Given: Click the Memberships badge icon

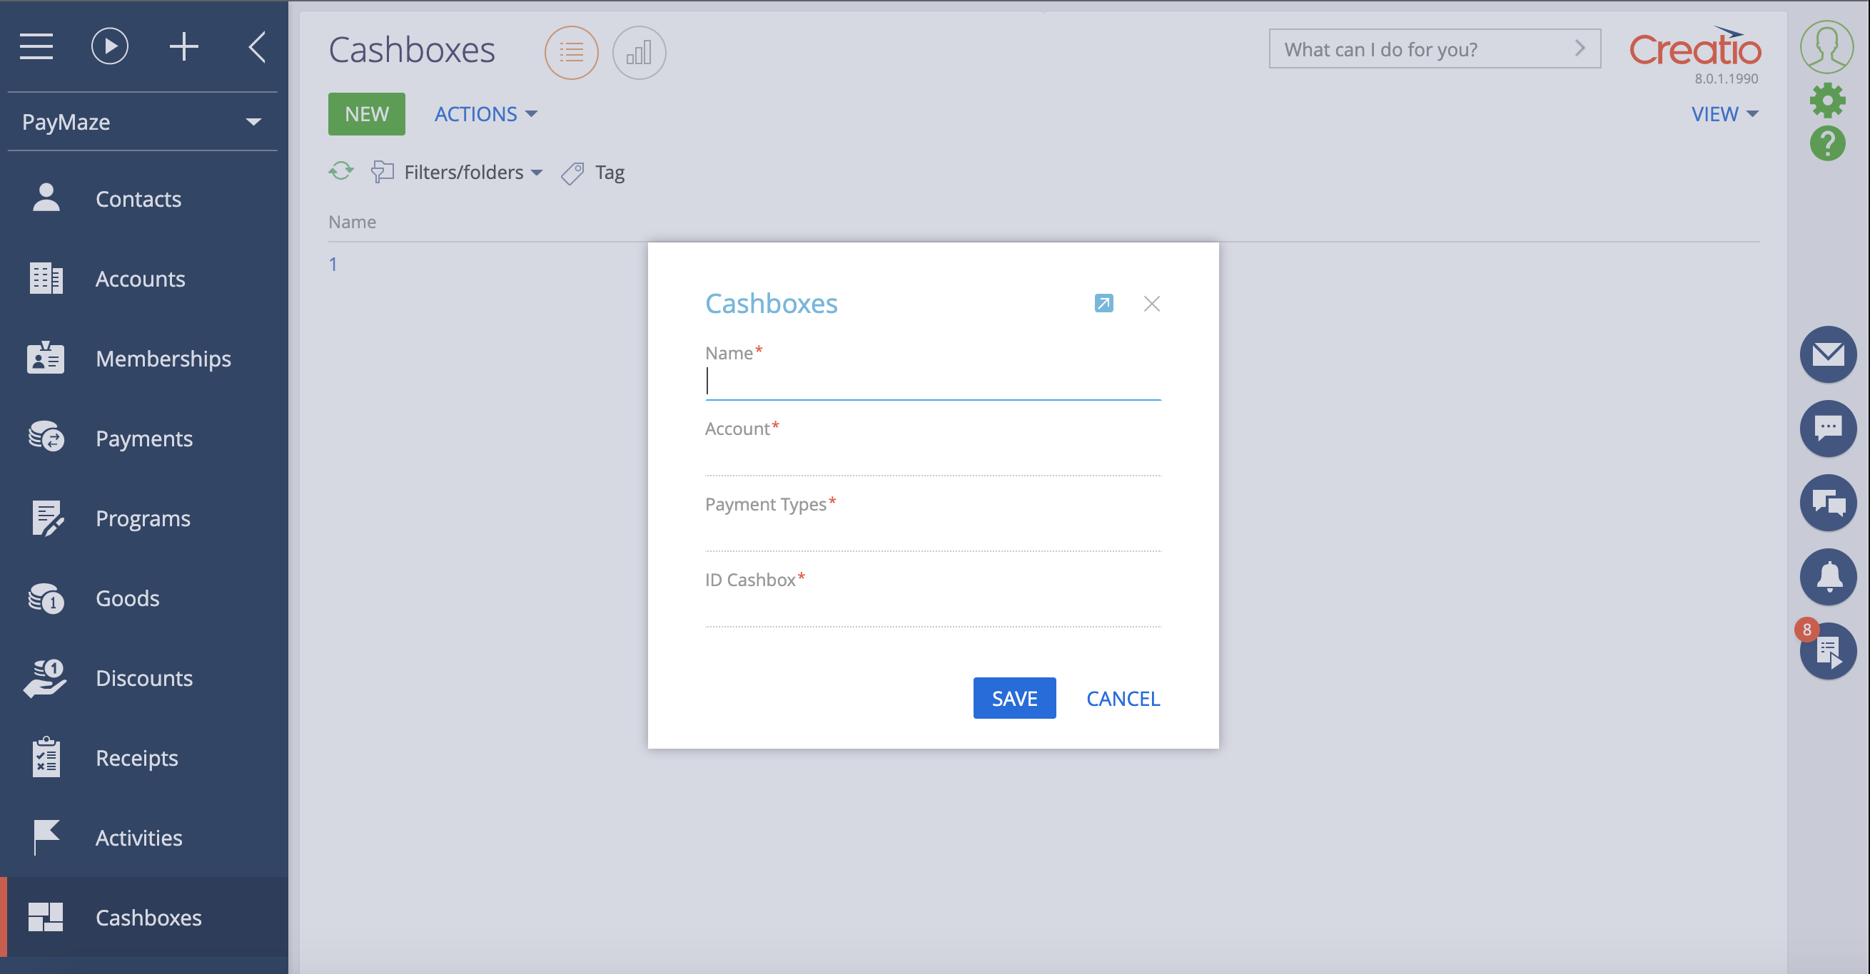Looking at the screenshot, I should point(46,357).
